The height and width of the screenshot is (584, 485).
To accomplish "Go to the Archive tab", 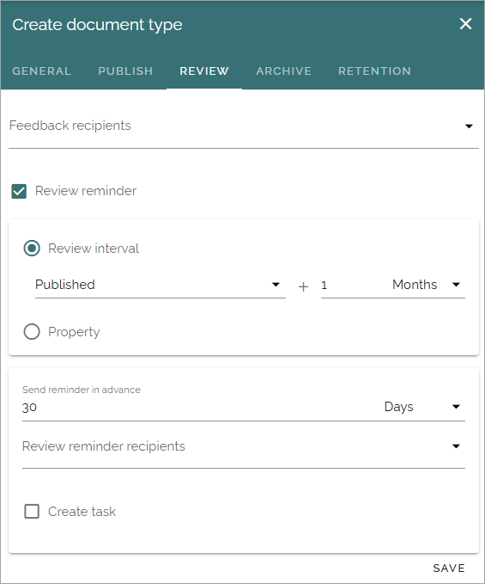I will tap(283, 71).
